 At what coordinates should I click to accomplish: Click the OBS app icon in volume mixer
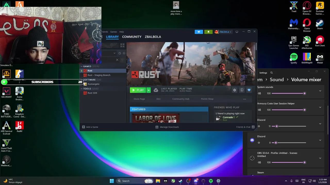(x=252, y=158)
